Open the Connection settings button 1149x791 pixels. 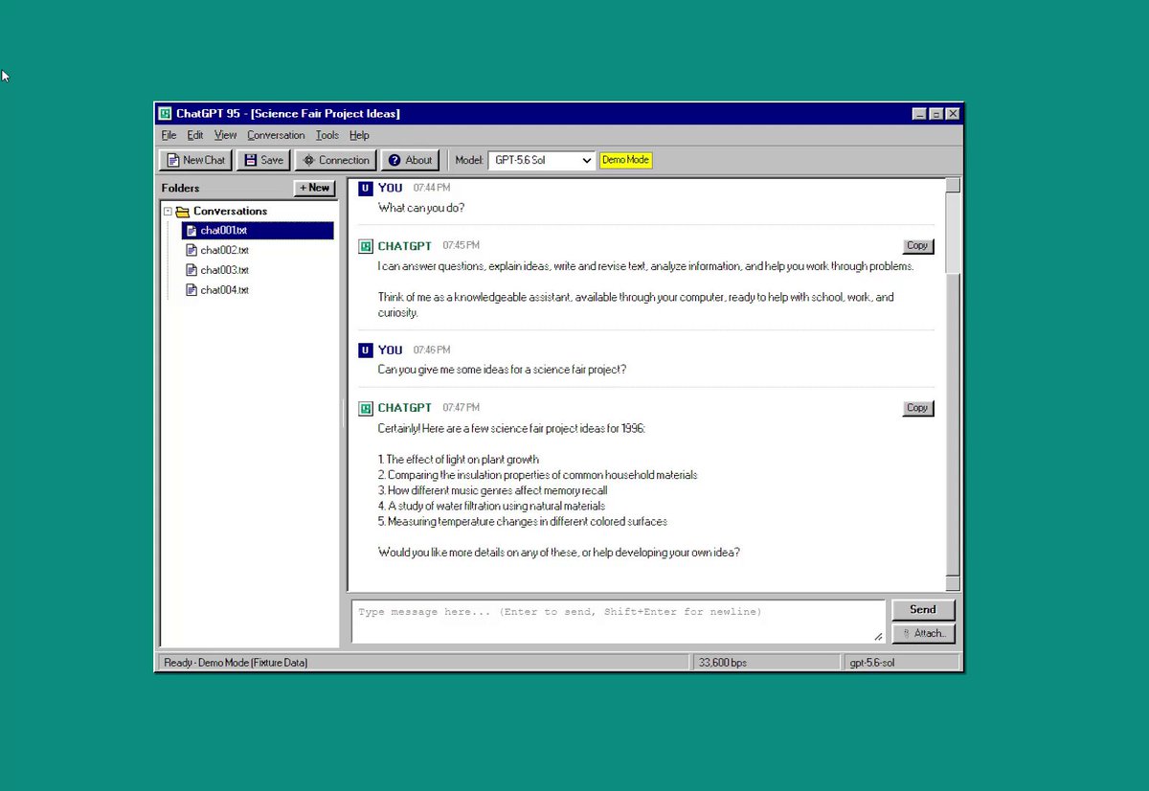(335, 160)
